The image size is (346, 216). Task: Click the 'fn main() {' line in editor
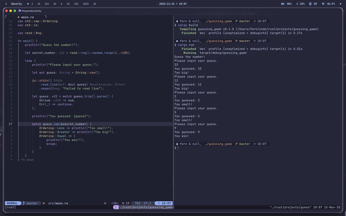[27, 41]
